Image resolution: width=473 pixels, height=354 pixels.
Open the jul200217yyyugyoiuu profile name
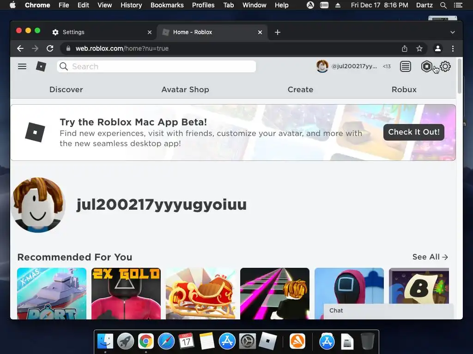pos(161,205)
